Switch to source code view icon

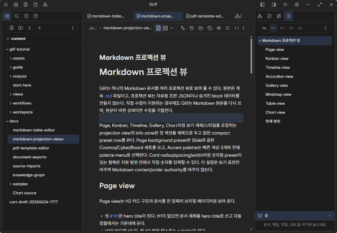click(237, 28)
